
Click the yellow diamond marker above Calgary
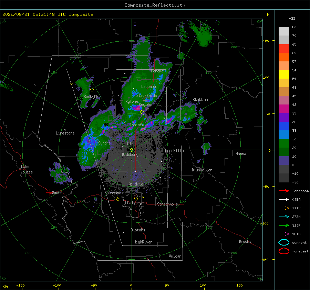[x=136, y=199]
